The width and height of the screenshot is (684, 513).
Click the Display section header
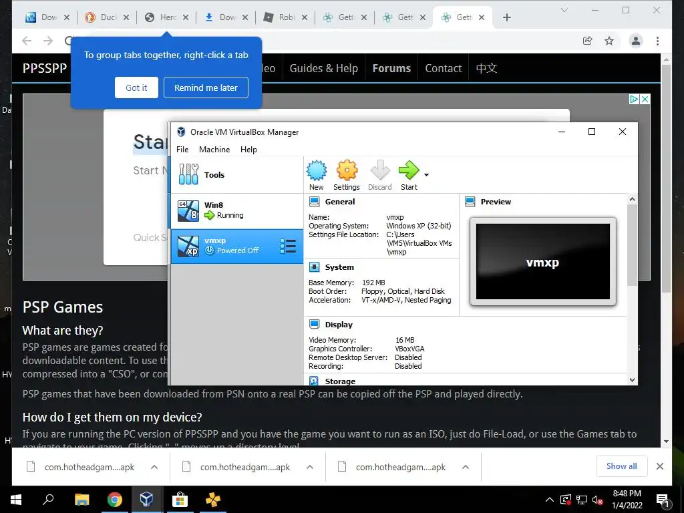point(339,325)
